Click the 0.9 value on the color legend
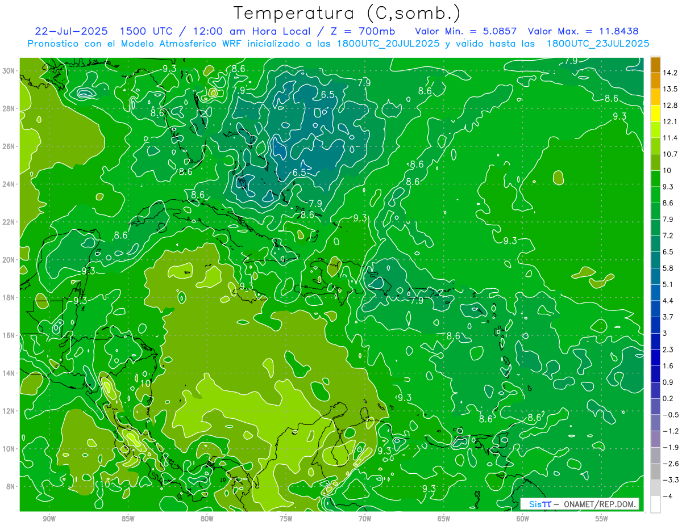The width and height of the screenshot is (682, 526). (x=668, y=382)
